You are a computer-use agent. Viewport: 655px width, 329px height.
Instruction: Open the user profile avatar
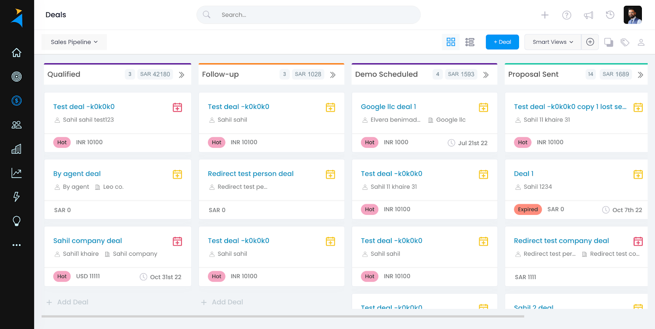tap(632, 15)
